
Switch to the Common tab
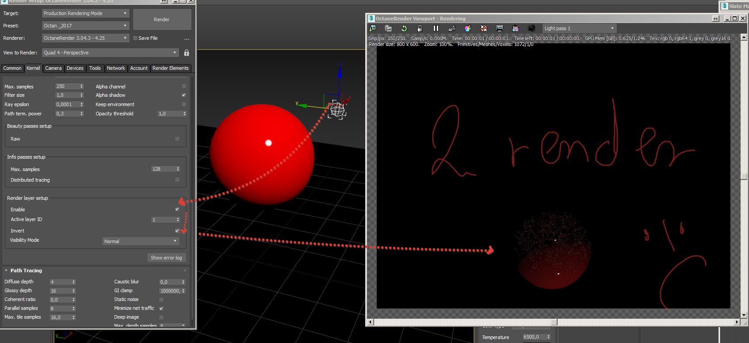[12, 68]
